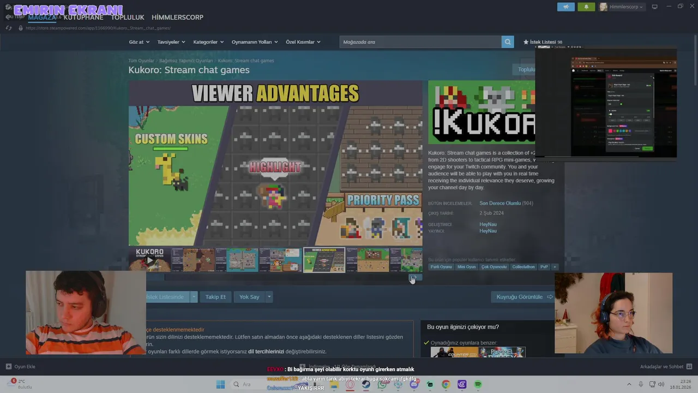Click the large Viewer Advantages screenshot
Image resolution: width=698 pixels, height=393 pixels.
[x=275, y=163]
